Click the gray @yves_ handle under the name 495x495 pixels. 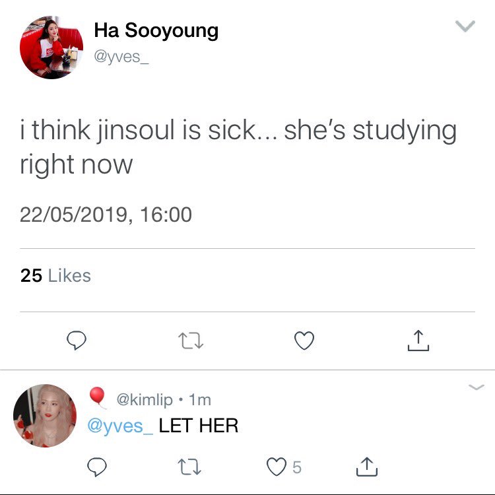121,57
